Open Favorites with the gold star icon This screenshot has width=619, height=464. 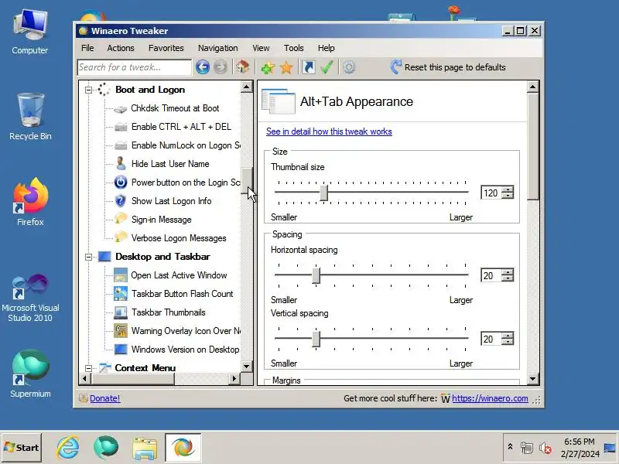click(286, 67)
